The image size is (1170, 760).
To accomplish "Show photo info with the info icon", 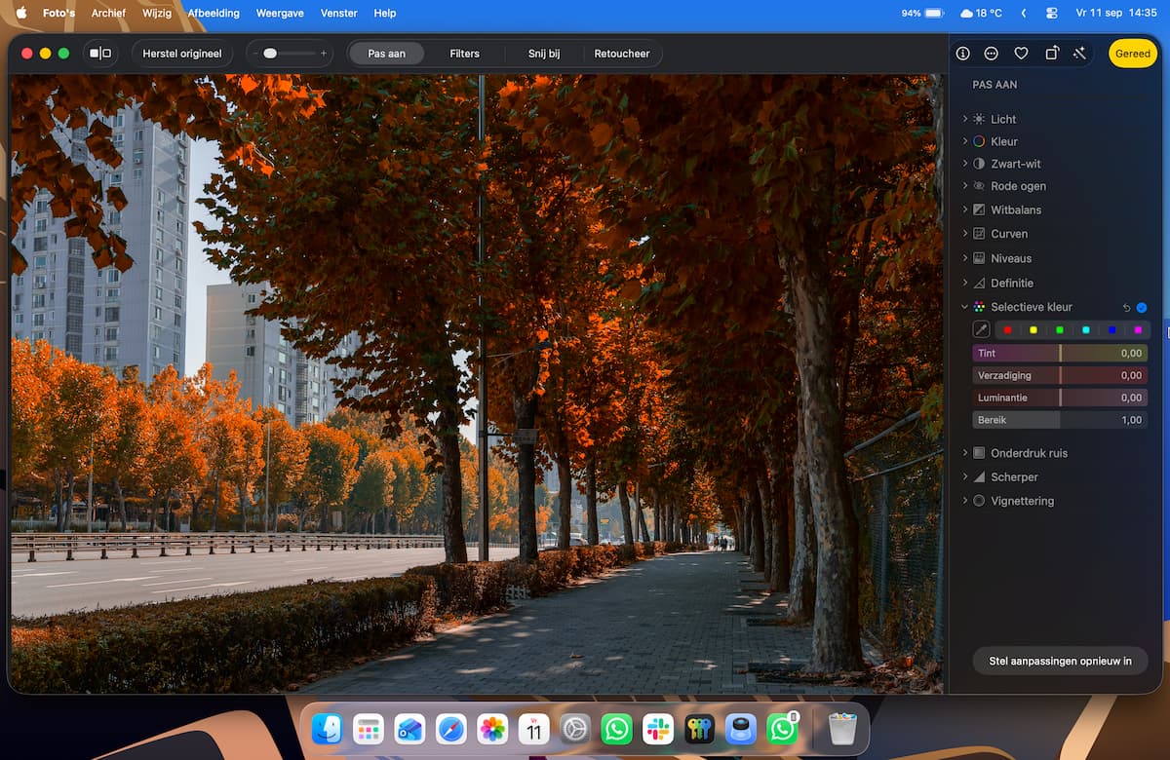I will (963, 54).
